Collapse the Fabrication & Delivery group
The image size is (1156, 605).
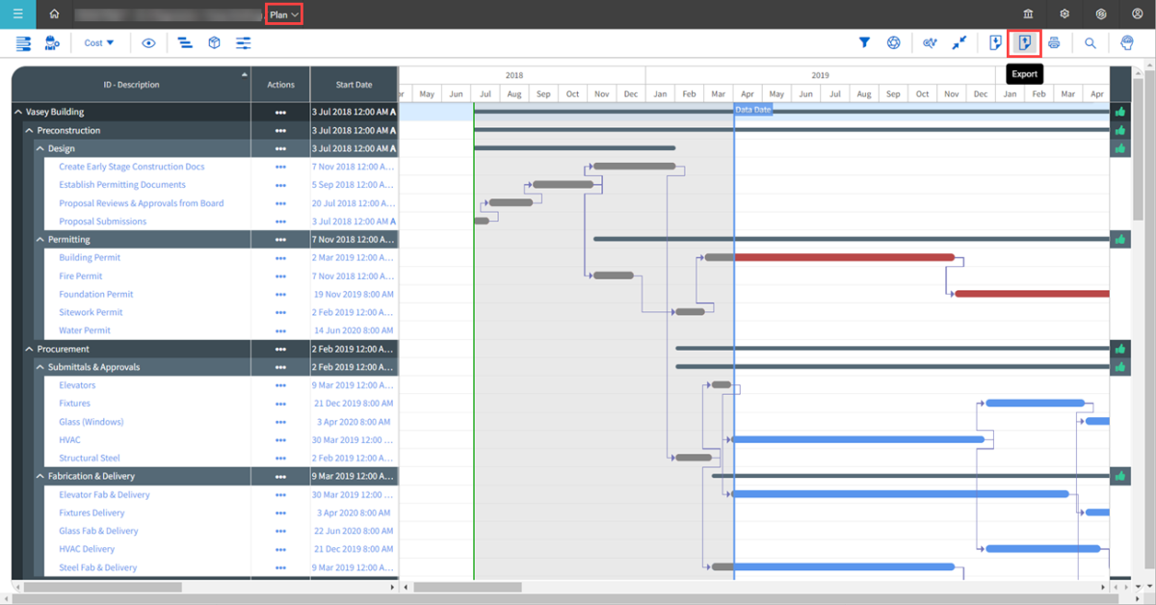coord(39,476)
